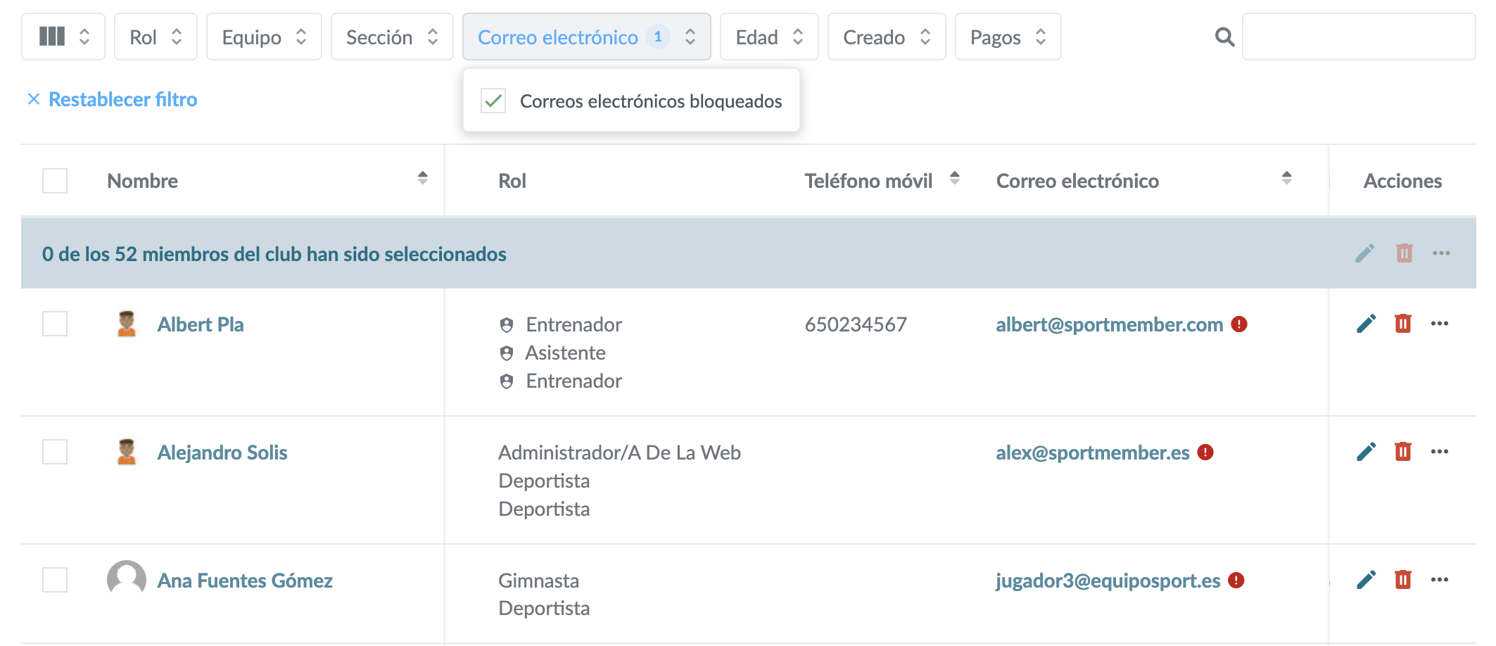Open alex@sportmember.es email link
Image resolution: width=1496 pixels, height=646 pixels.
[1092, 452]
